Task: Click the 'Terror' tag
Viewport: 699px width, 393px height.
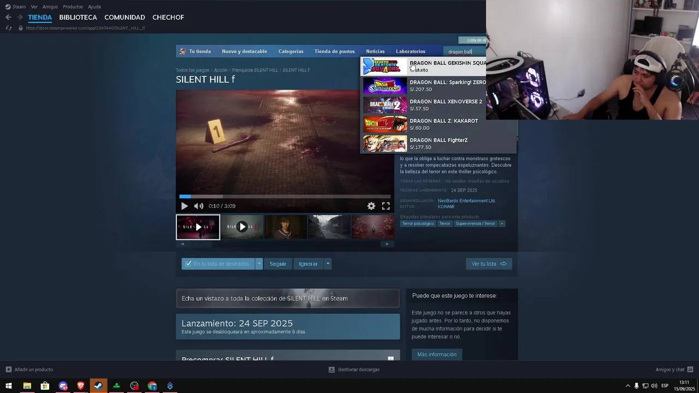Action: pos(445,224)
